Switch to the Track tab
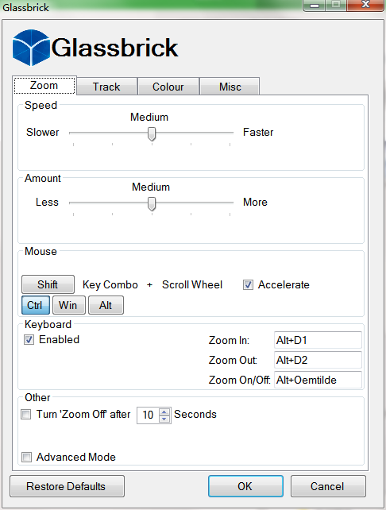 click(106, 87)
